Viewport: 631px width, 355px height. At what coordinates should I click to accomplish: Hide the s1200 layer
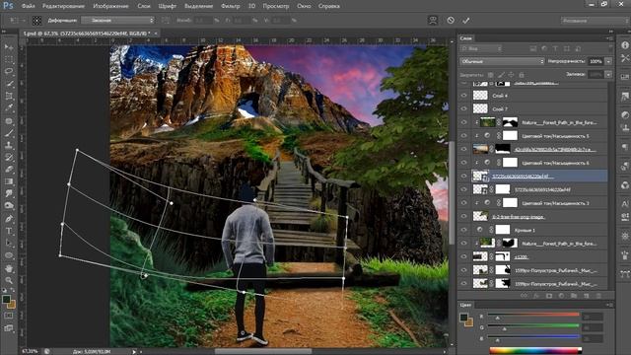click(x=464, y=256)
